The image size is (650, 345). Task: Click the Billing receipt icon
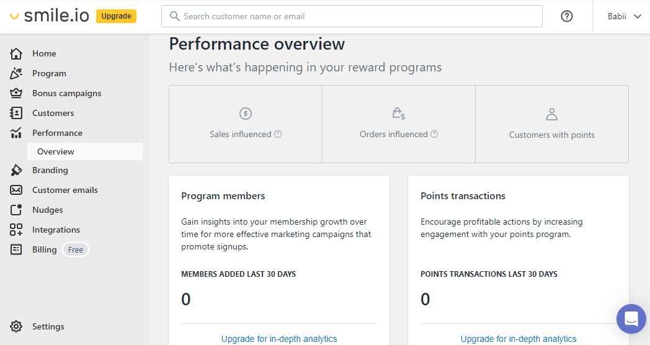(16, 249)
